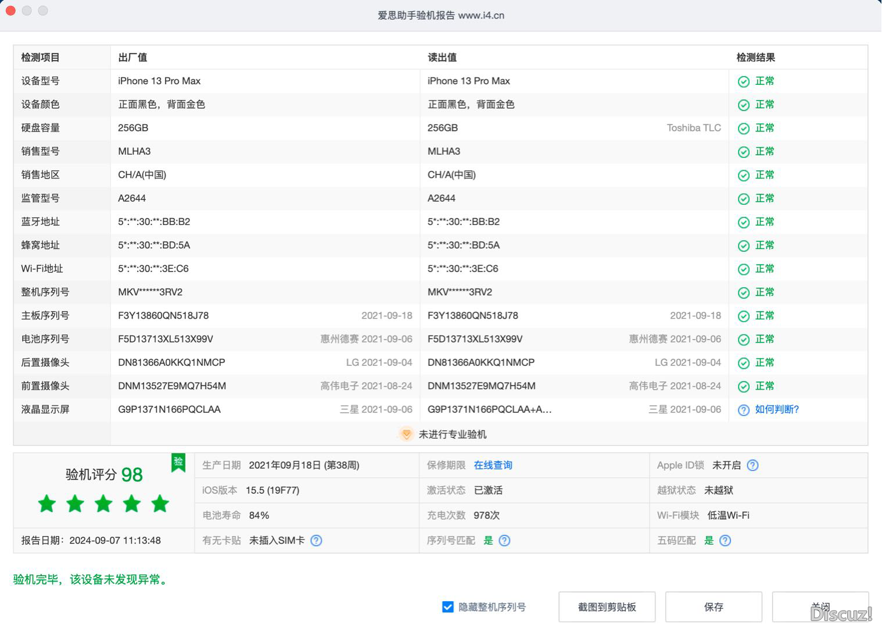Click the green check icon in 前置摄像头 row
The height and width of the screenshot is (628, 882).
(743, 387)
